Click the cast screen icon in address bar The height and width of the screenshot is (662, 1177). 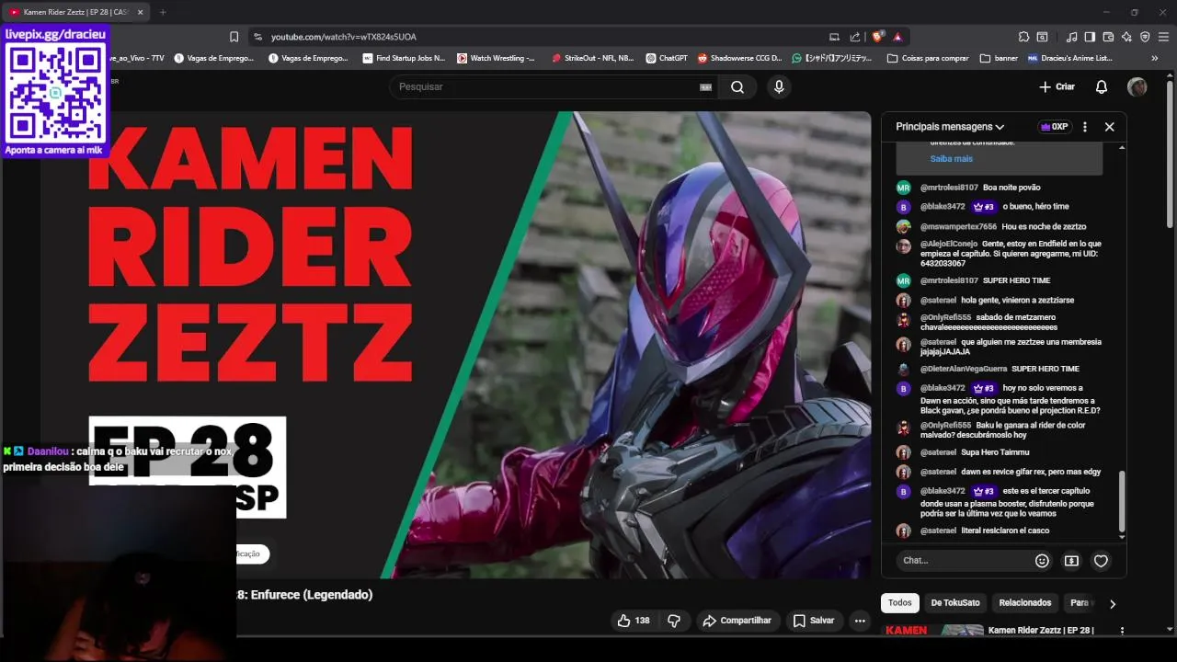[x=834, y=37]
